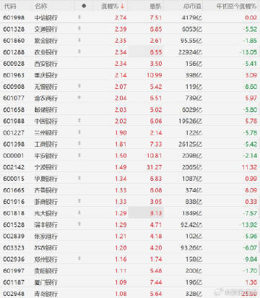Open the 齐鲁银行 stock name
This screenshot has height=298, width=260.
click(46, 190)
